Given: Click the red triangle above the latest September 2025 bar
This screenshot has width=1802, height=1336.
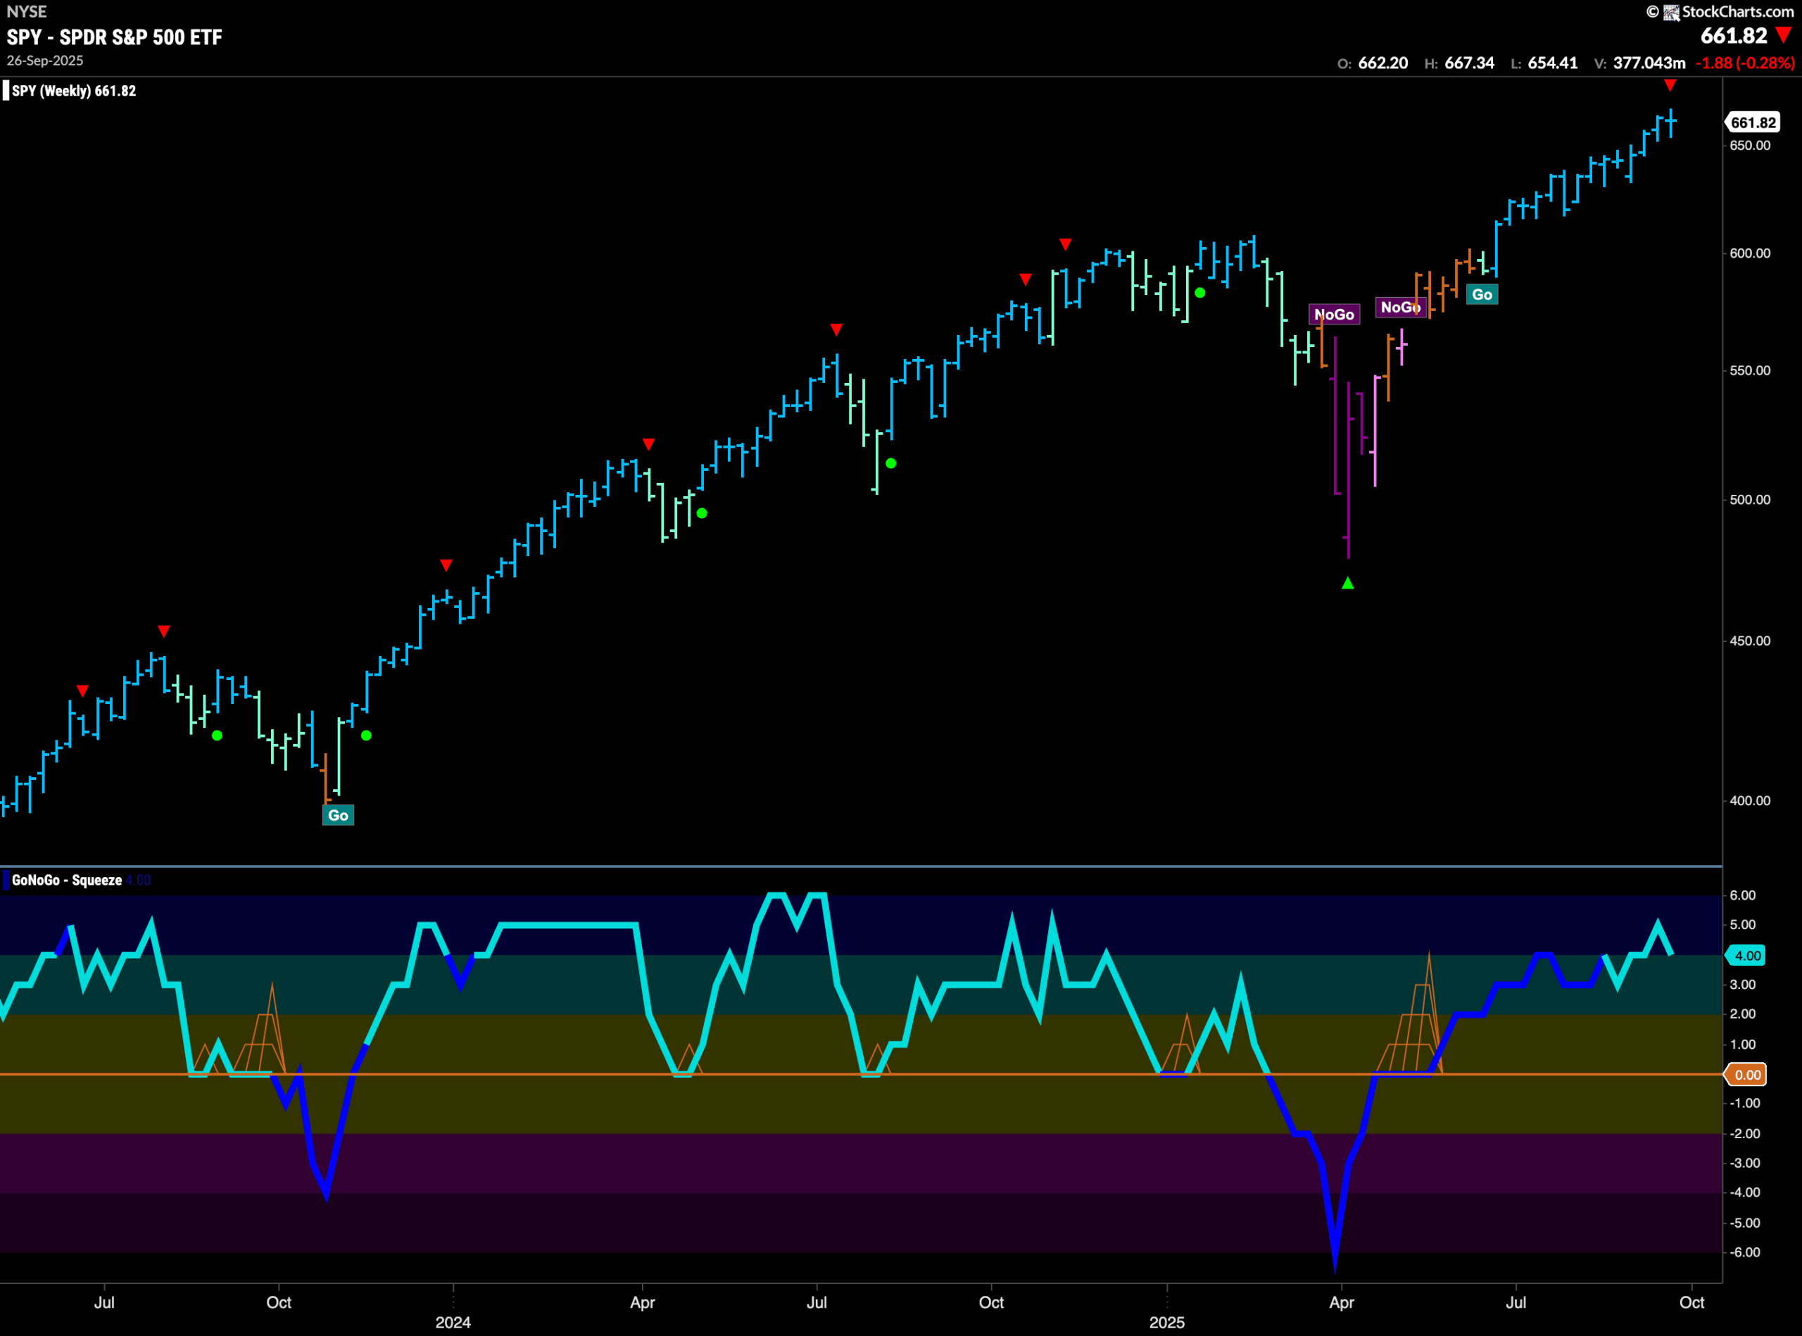Looking at the screenshot, I should tap(1670, 86).
